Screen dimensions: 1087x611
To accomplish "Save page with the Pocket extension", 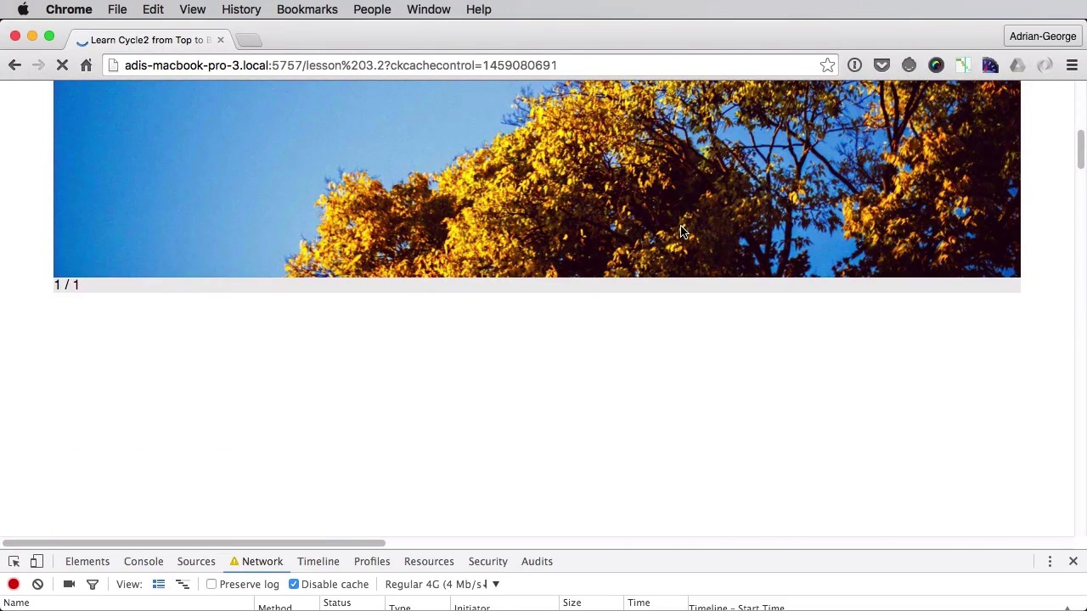I will pyautogui.click(x=881, y=65).
